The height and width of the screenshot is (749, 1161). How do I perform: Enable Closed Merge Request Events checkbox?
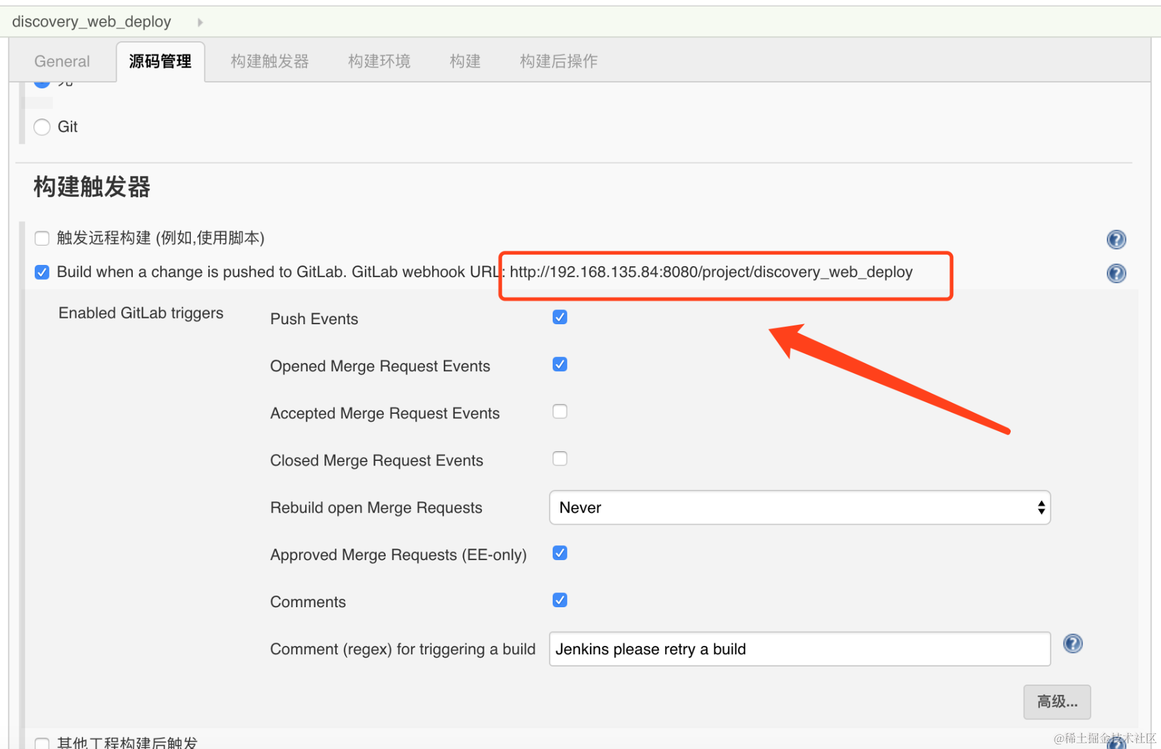click(x=560, y=458)
